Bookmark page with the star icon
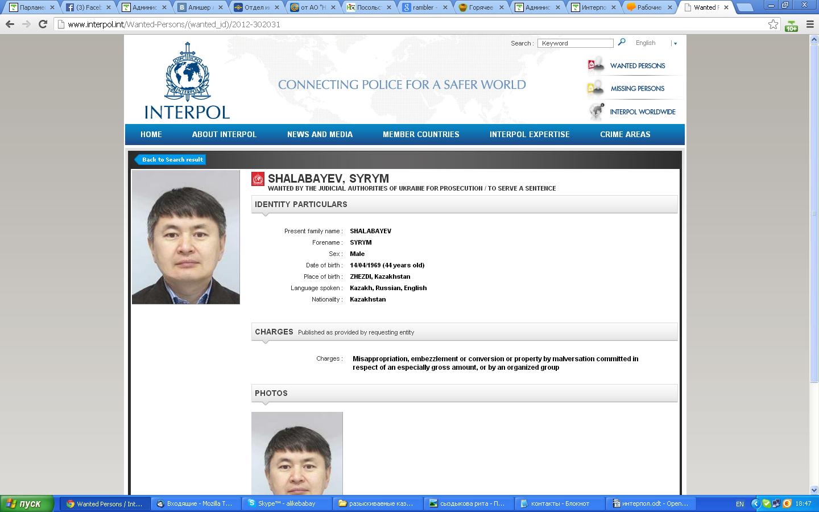The height and width of the screenshot is (512, 819). (773, 24)
